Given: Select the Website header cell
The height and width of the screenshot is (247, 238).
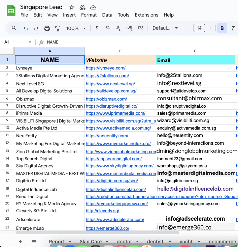Looking at the screenshot, I should 120,60.
